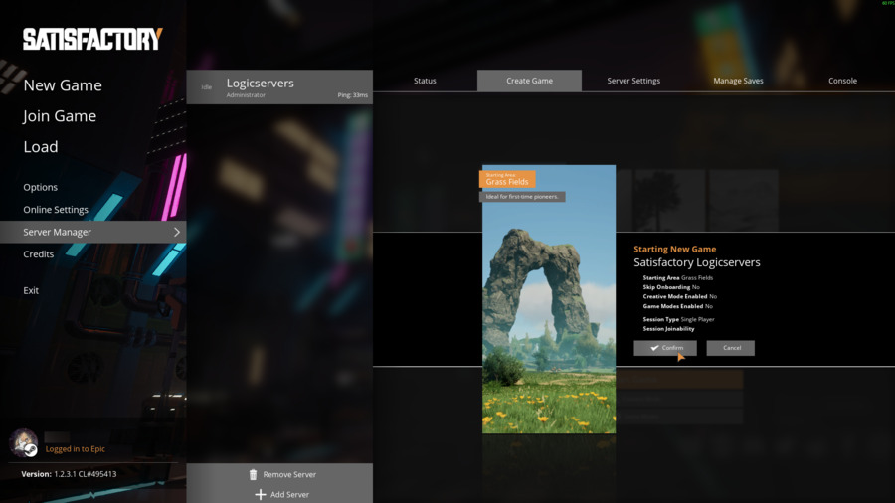Click the Remove Server button

pyautogui.click(x=282, y=474)
